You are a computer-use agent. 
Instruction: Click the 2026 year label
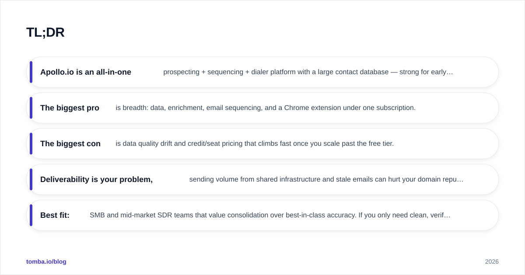click(492, 261)
